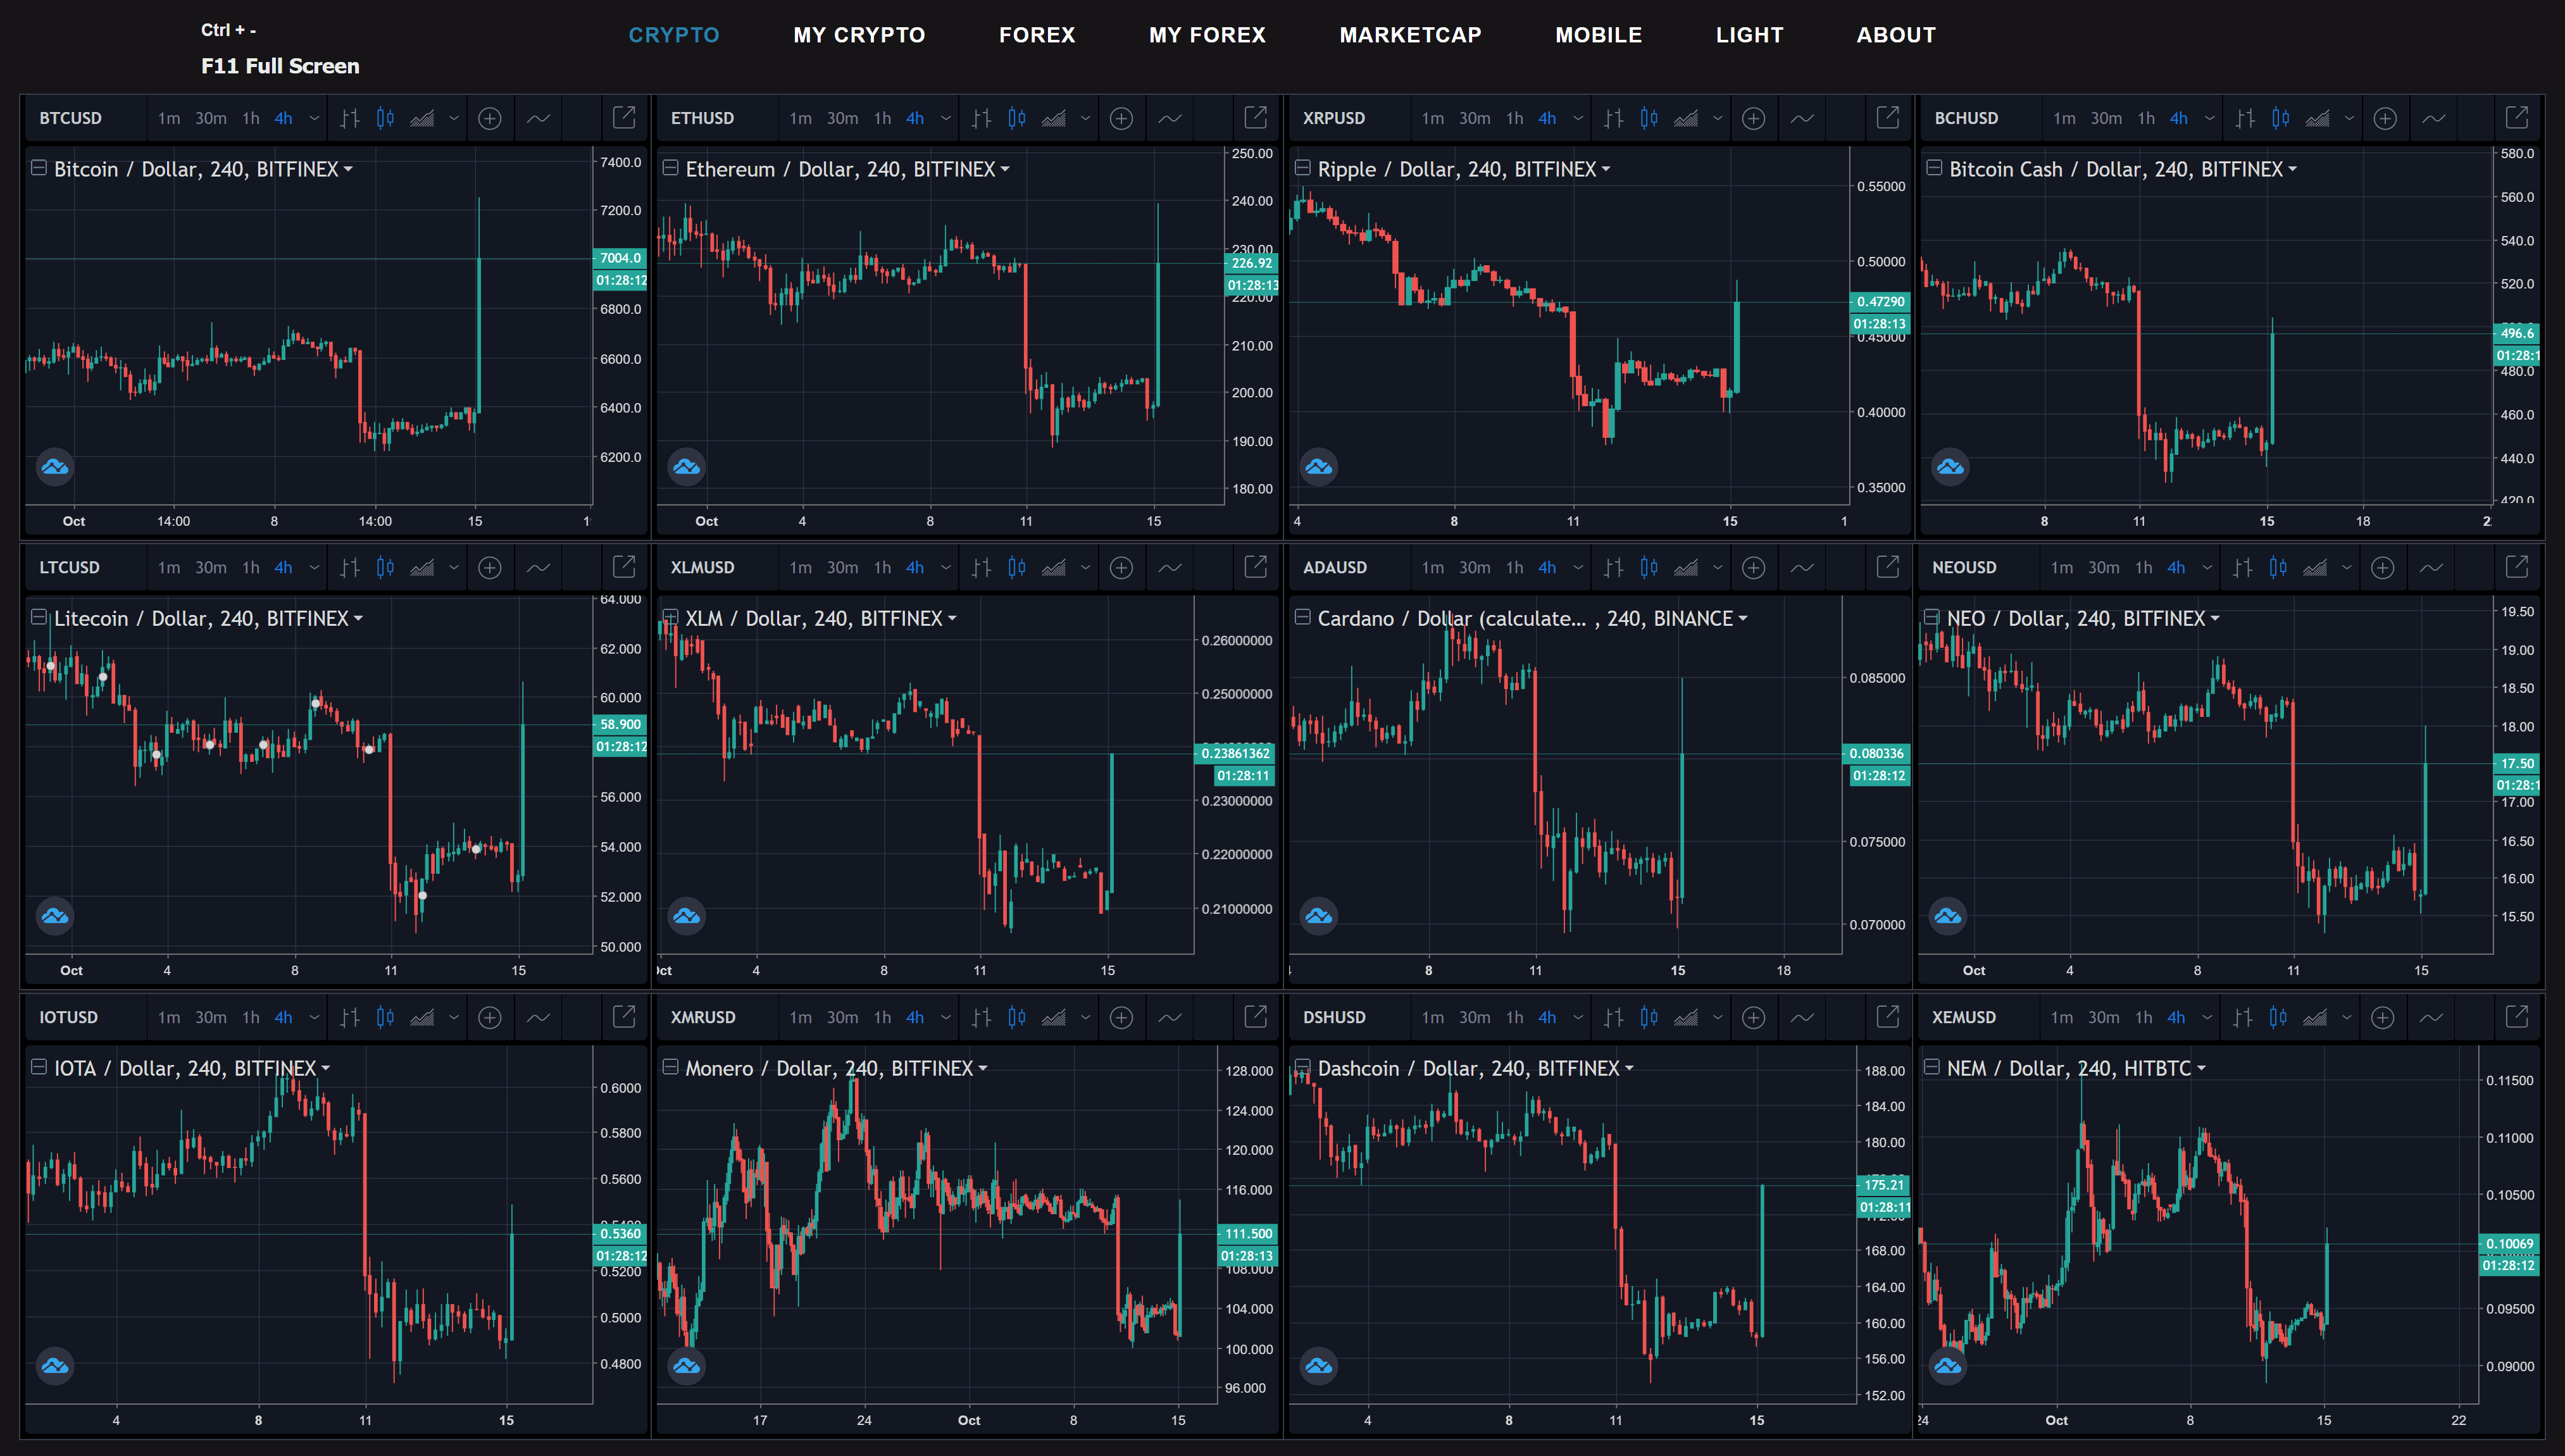Switch XRPUSD chart to Area style

click(x=1686, y=118)
